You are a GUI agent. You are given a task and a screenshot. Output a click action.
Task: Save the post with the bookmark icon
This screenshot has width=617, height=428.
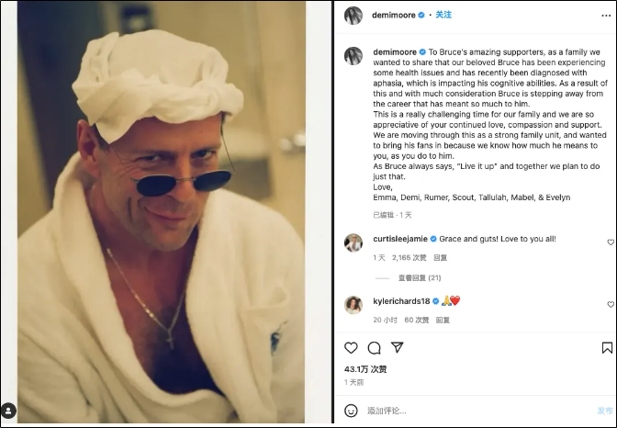pos(607,348)
